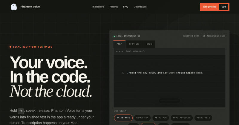
Task: Click the fn key badge
Action: (21, 111)
